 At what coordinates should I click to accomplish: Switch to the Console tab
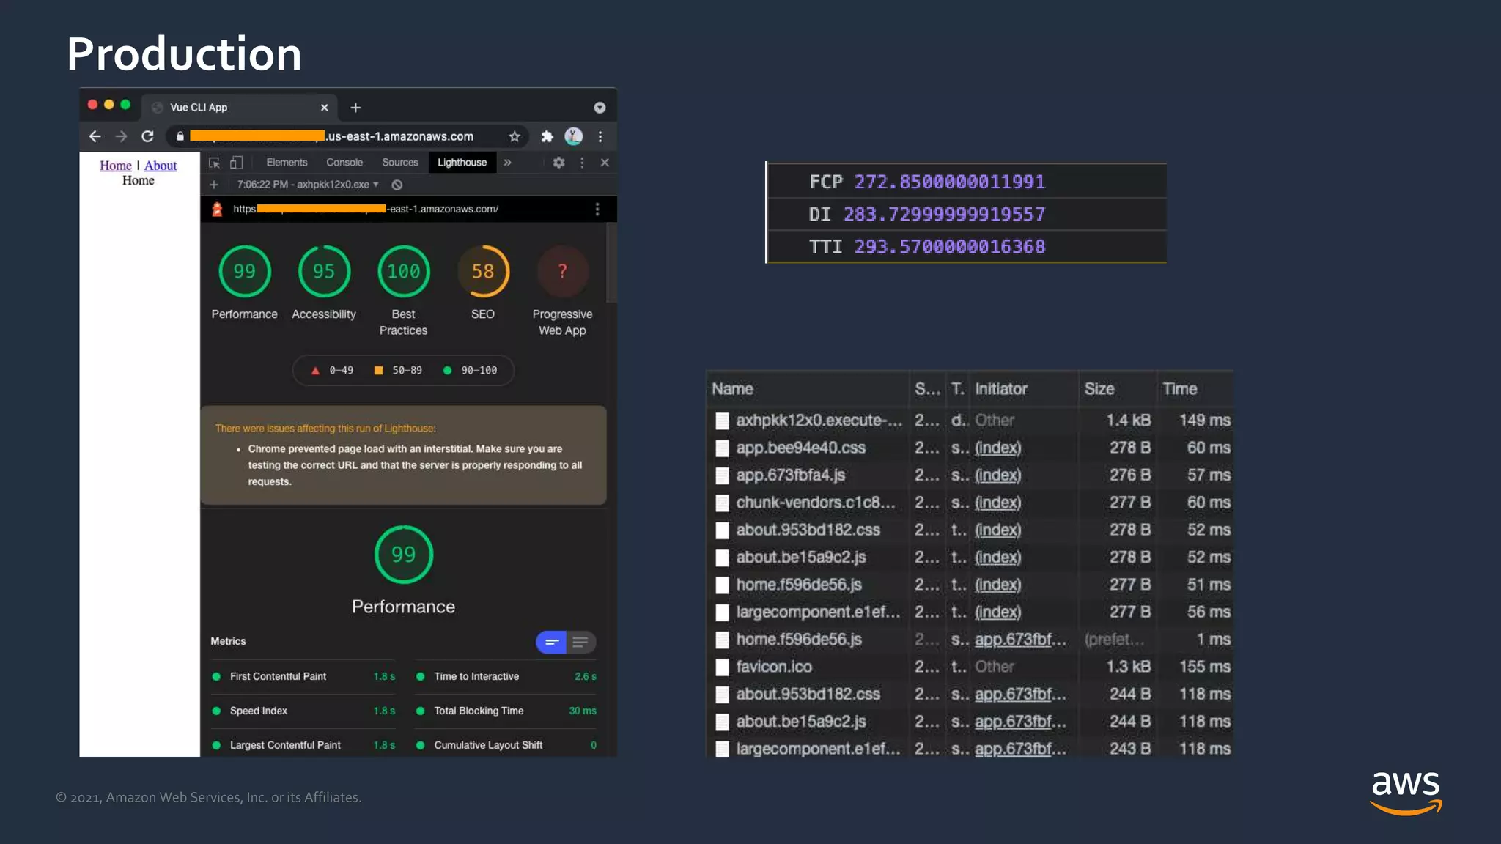click(344, 163)
